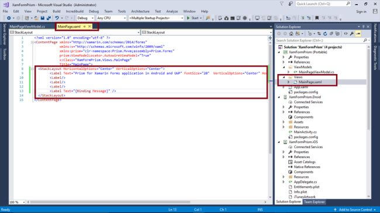380x213 pixels.
Task: Toggle Preview Selected Items highlighted button
Action: [x=358, y=34]
